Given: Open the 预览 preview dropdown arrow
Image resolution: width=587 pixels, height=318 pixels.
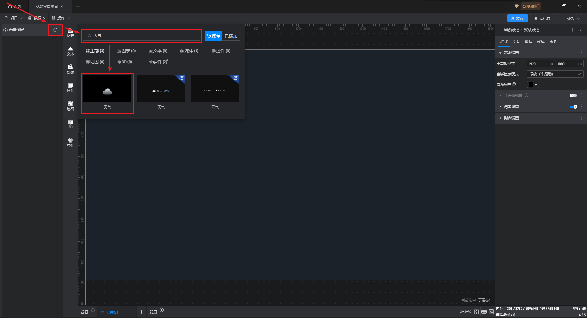Looking at the screenshot, I should [578, 18].
